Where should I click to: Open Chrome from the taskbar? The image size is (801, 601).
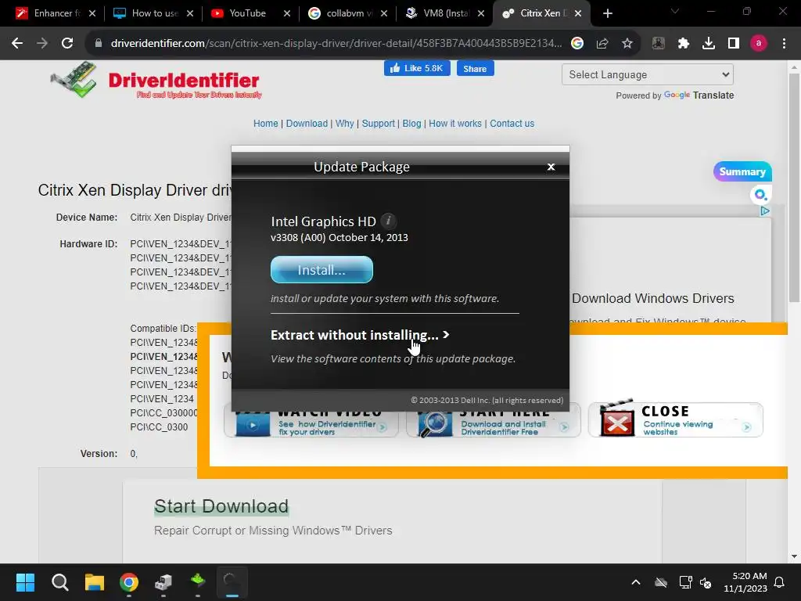pyautogui.click(x=129, y=582)
